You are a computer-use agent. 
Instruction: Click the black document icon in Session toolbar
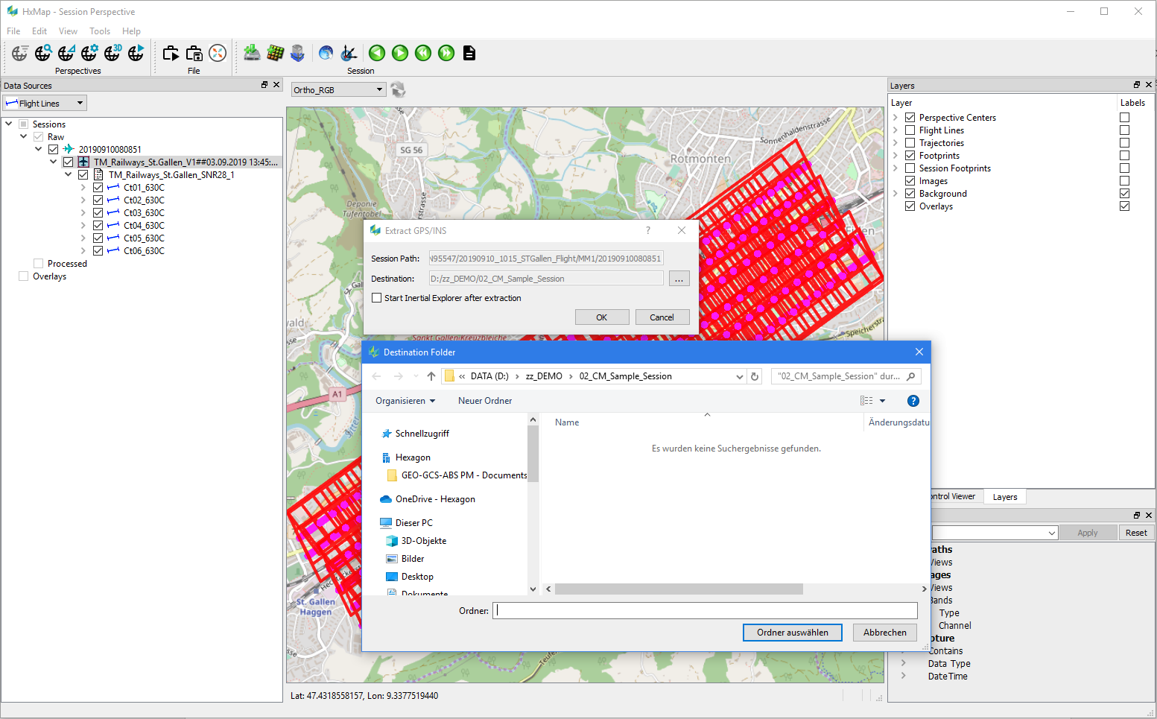469,53
